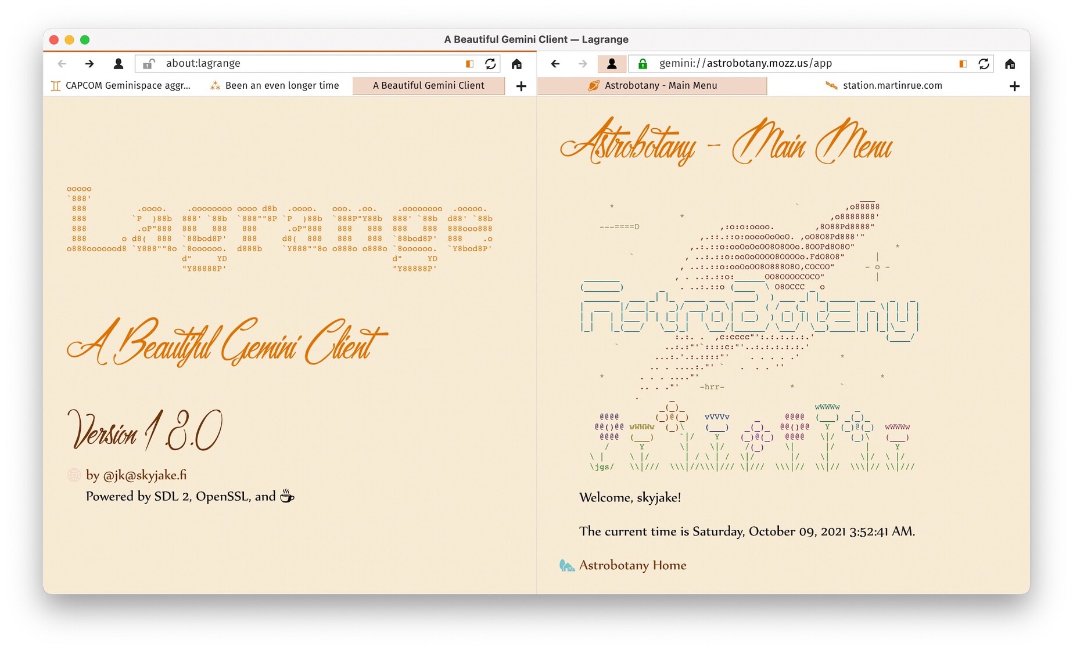The height and width of the screenshot is (651, 1073).
Task: Go back in the right Astrobotany pane
Action: click(x=555, y=64)
